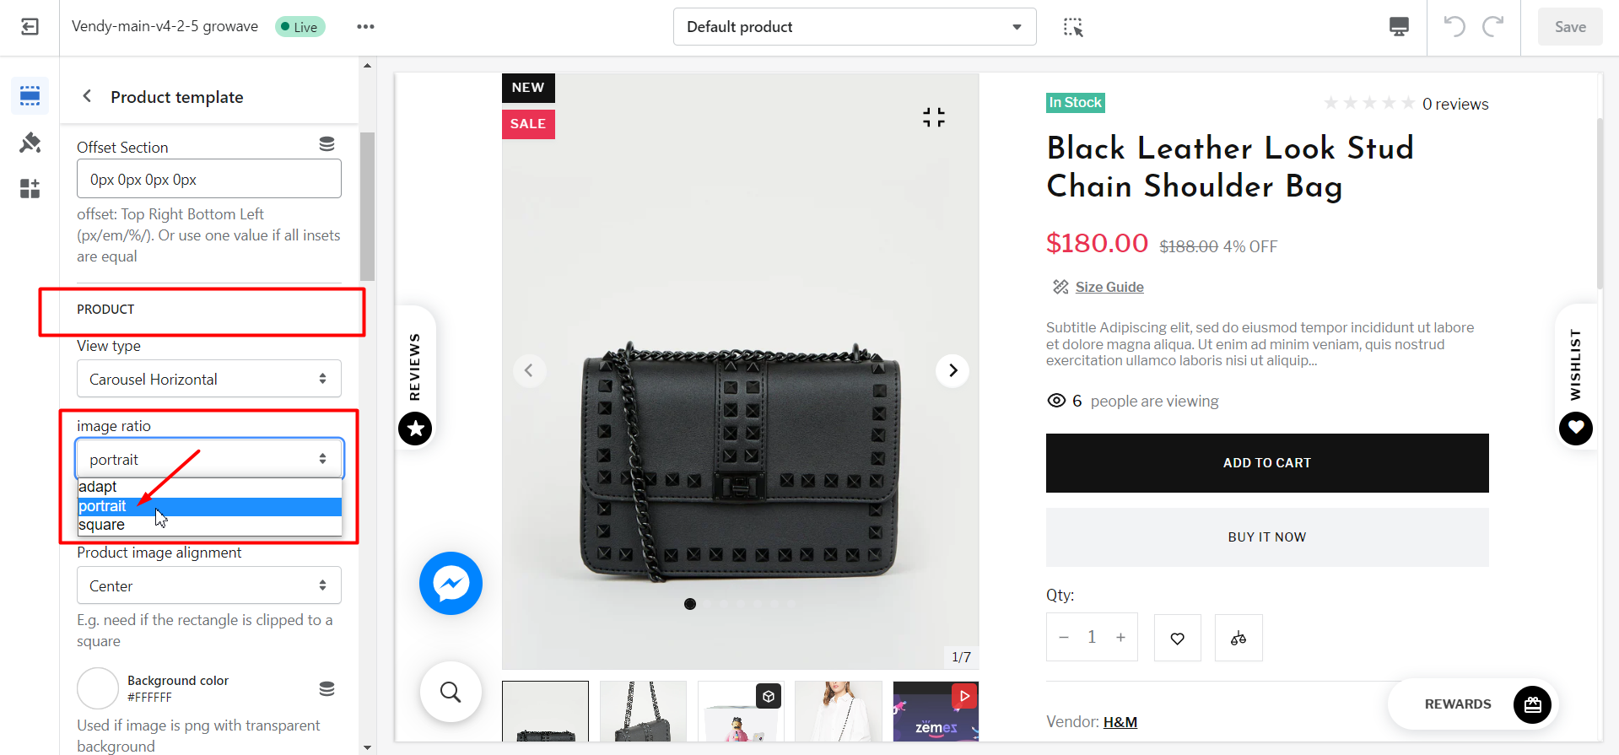The height and width of the screenshot is (755, 1619).
Task: Open the Sections panel in the sidebar
Action: 30,95
